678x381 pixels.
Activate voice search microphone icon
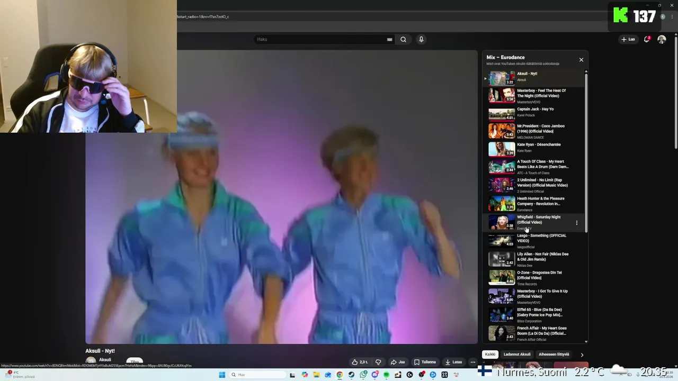pyautogui.click(x=421, y=39)
